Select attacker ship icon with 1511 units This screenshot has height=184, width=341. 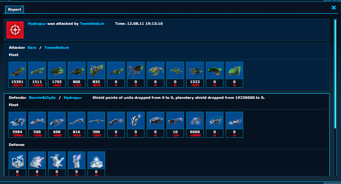pyautogui.click(x=37, y=71)
